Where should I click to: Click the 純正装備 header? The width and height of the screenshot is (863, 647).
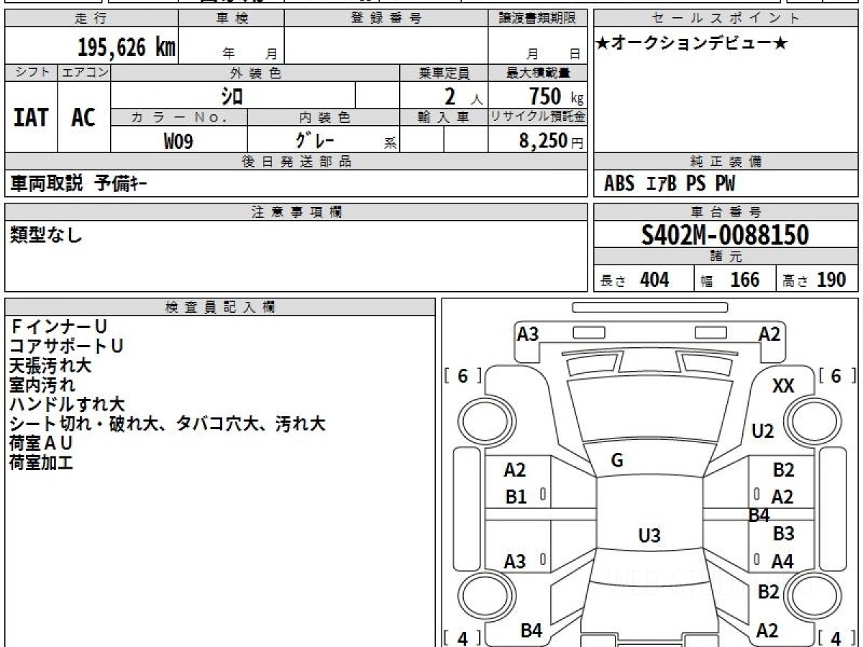point(726,162)
